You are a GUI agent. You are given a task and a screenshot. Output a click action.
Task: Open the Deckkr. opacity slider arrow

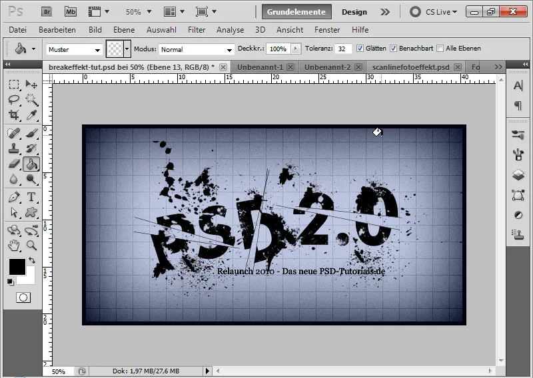(x=295, y=49)
